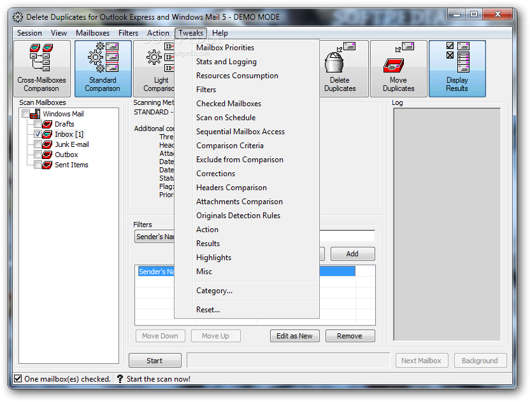Choose Stats and Logging menu entry
530x402 pixels.
[x=247, y=62]
